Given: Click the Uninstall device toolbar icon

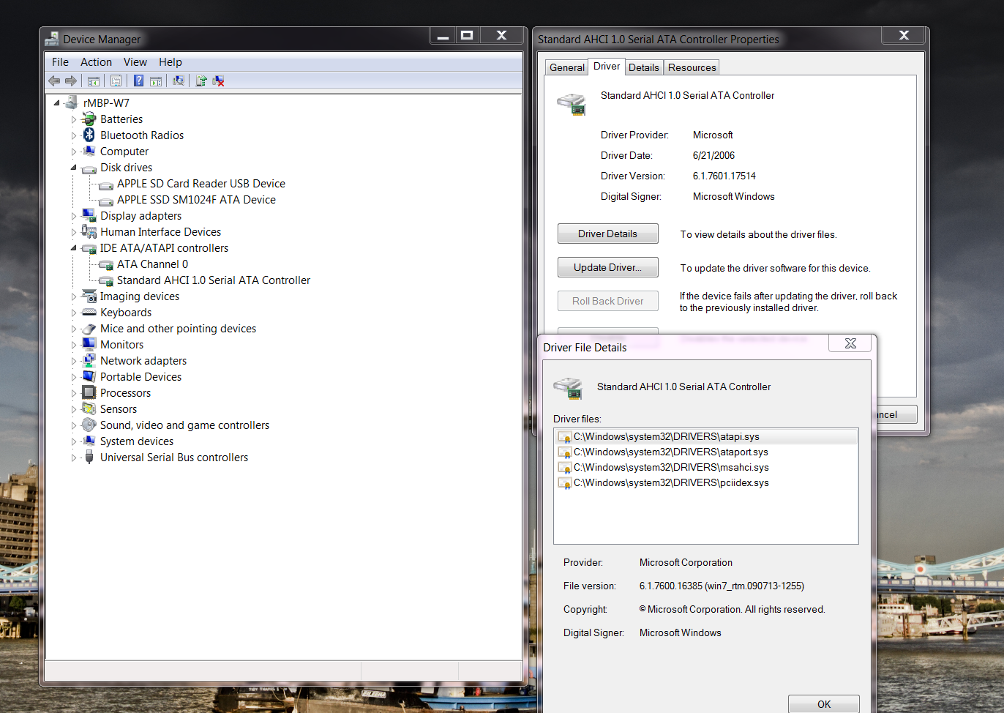Looking at the screenshot, I should 218,81.
